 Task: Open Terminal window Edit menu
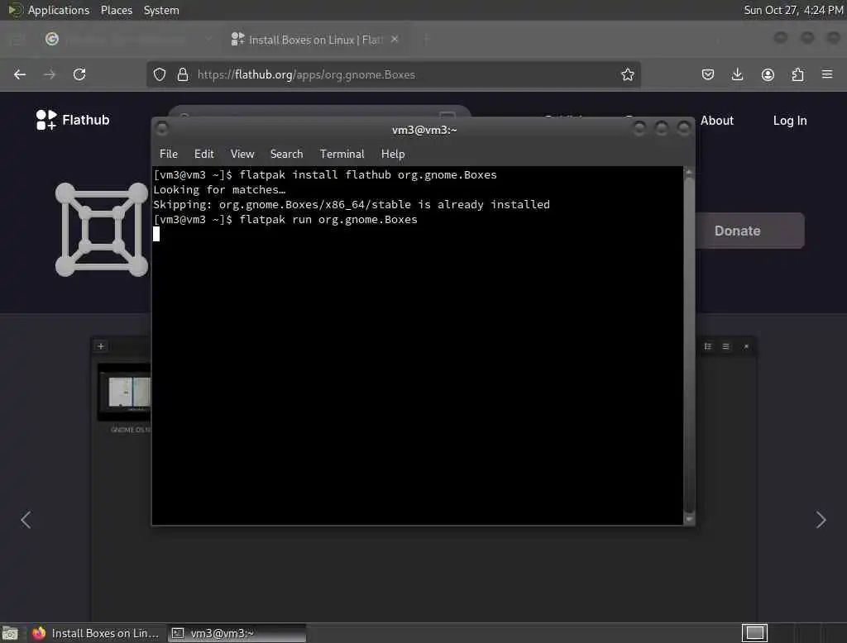pos(203,154)
